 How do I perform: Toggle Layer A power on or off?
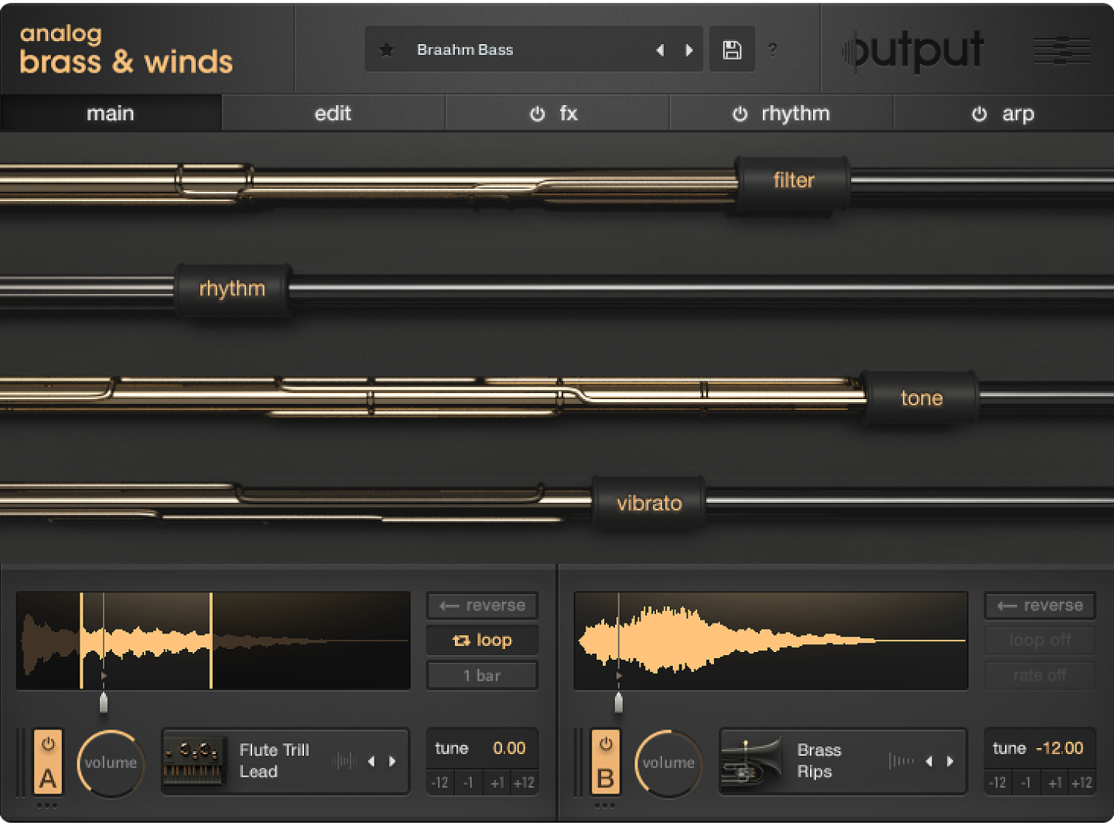[48, 745]
